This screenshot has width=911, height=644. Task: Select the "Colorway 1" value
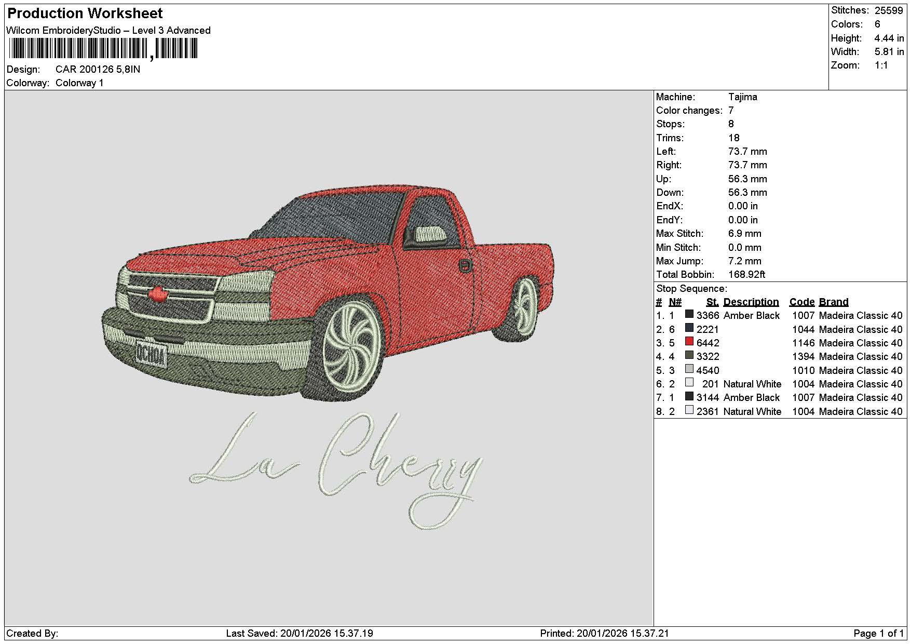(79, 83)
